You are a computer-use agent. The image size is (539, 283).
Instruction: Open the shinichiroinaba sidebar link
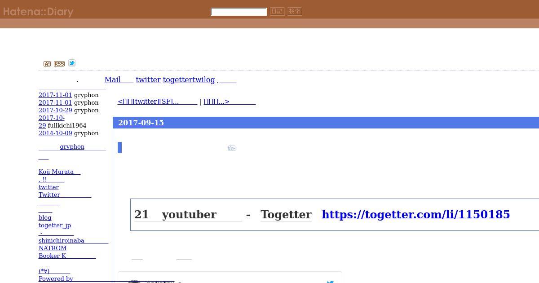73,240
